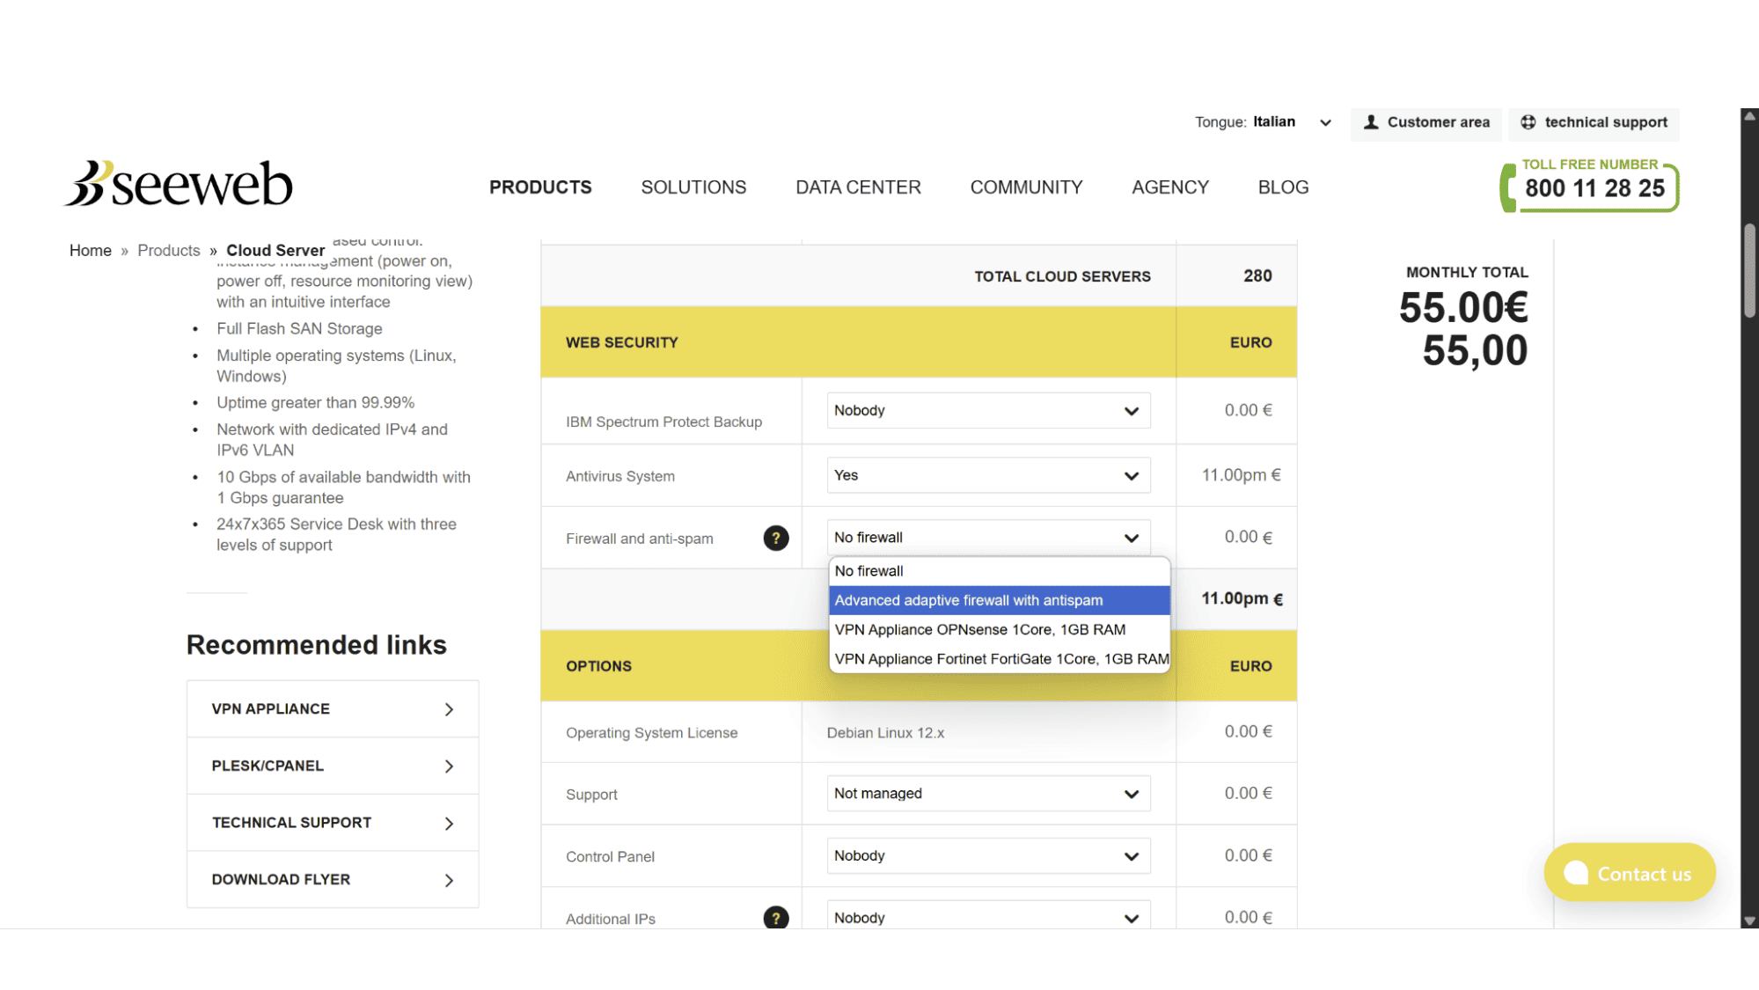The width and height of the screenshot is (1759, 990).
Task: Click the page vertical scrollbar thumb
Action: 1749,271
